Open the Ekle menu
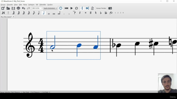The width and height of the screenshot is (177, 99). [x=20, y=5]
